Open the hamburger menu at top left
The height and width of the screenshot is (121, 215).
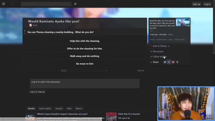pyautogui.click(x=3, y=4)
